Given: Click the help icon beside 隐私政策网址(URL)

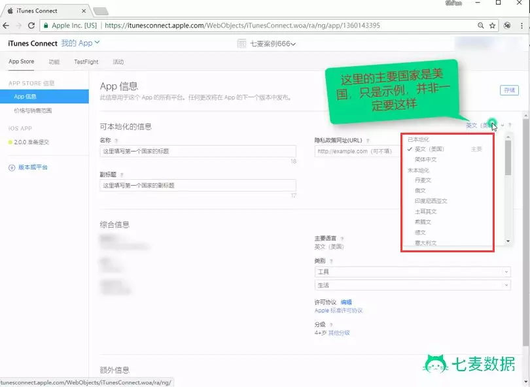Looking at the screenshot, I should [368, 140].
